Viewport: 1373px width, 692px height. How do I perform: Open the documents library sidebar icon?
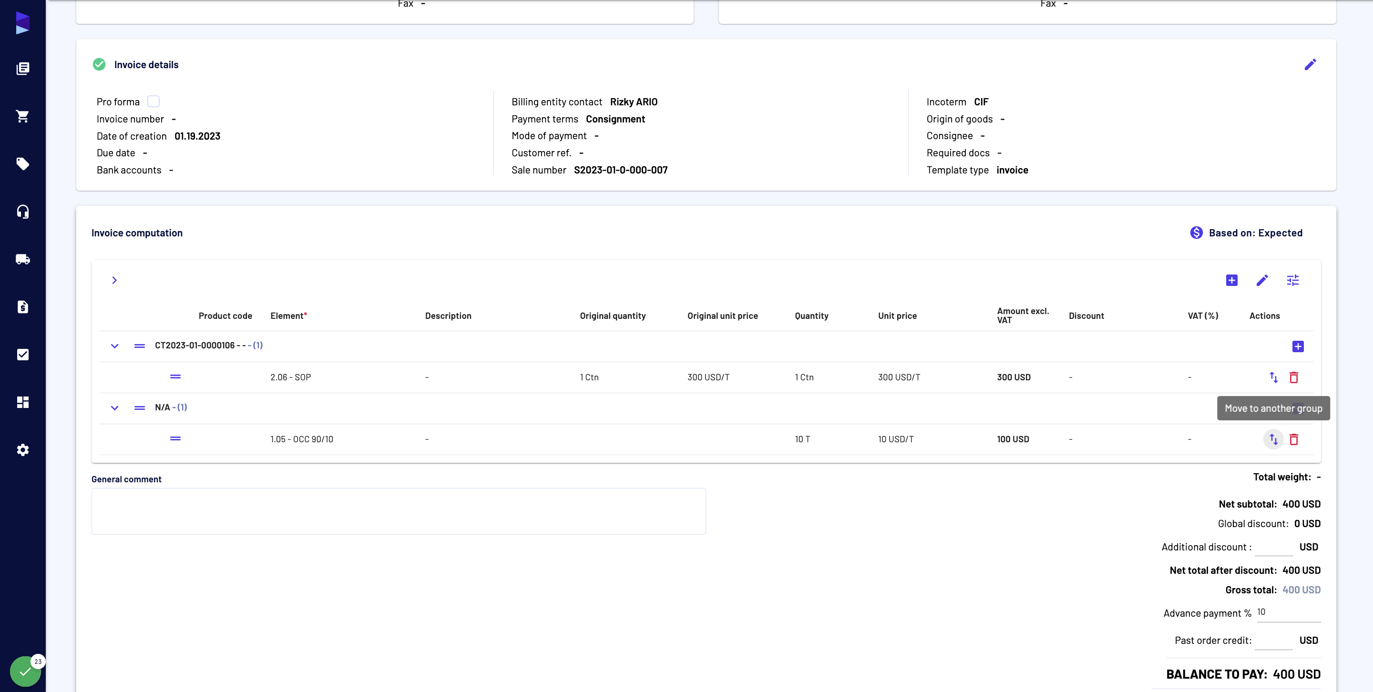pyautogui.click(x=22, y=68)
